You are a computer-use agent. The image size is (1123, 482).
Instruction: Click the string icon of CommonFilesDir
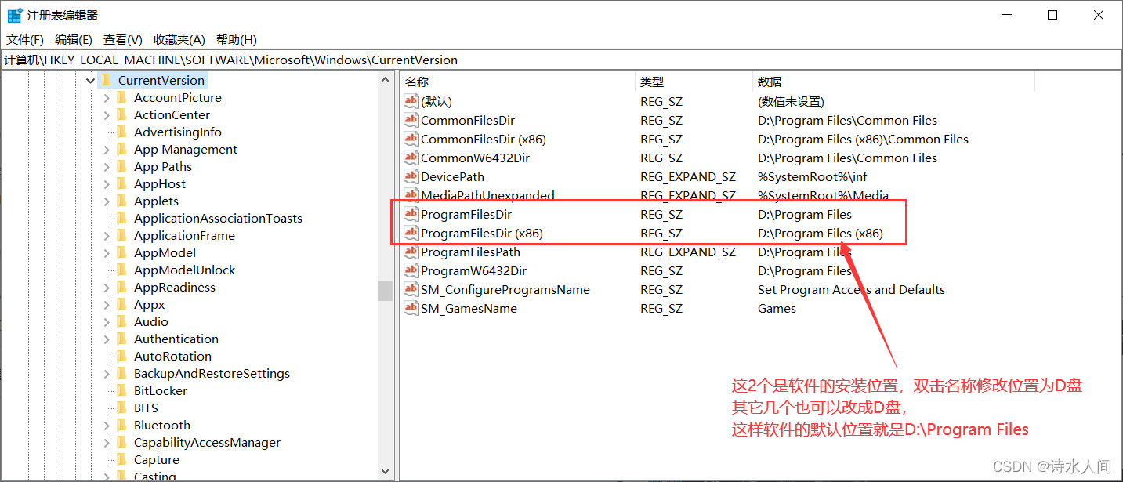pyautogui.click(x=411, y=120)
